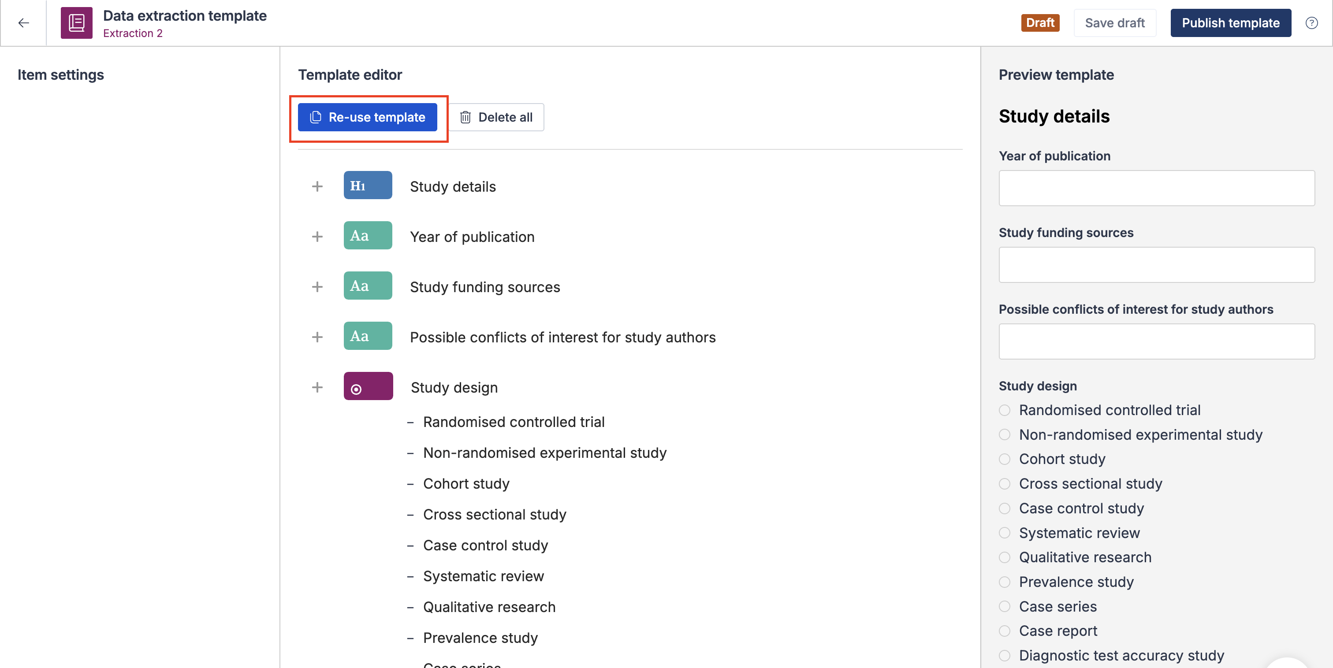Select Systematic review radio in preview

[x=1005, y=533]
